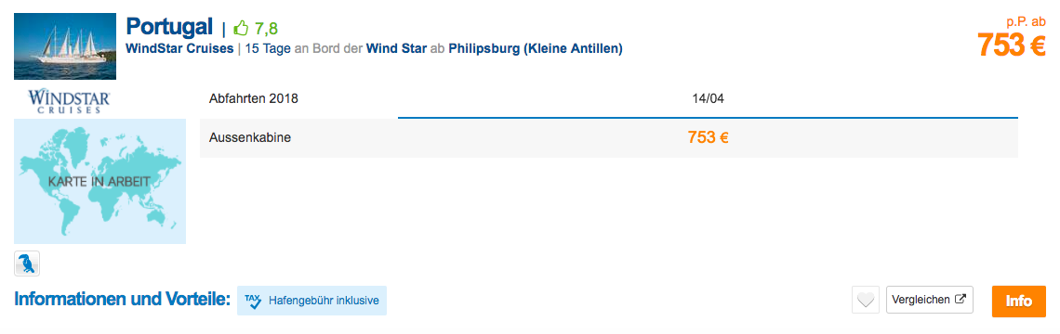The width and height of the screenshot is (1060, 334).
Task: Open the Wind Star ship link
Action: click(396, 48)
